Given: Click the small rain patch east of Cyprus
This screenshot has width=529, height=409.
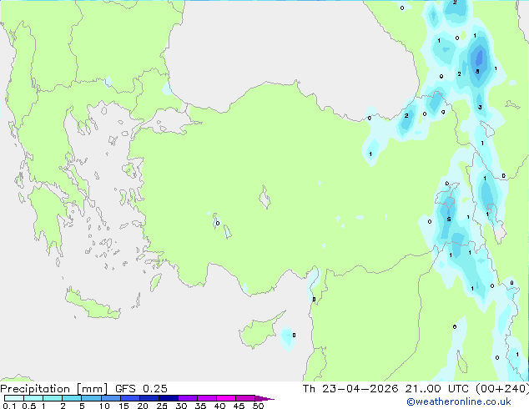Looking at the screenshot, I should pyautogui.click(x=287, y=338).
